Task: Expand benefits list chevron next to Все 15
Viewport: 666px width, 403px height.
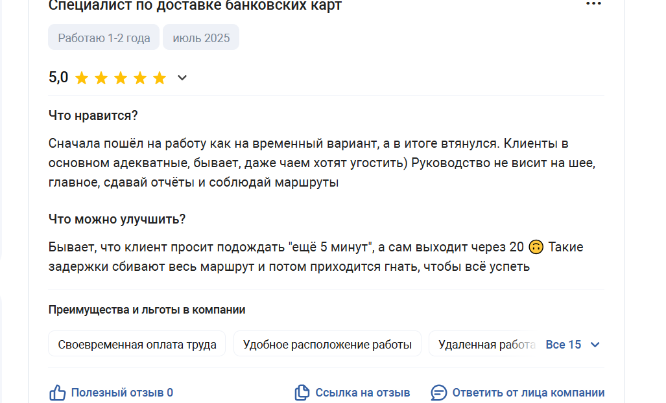Action: pos(595,345)
